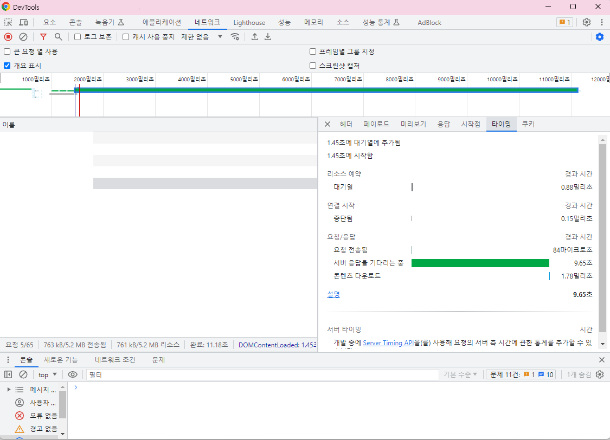The height and width of the screenshot is (440, 610).
Task: Click the 이름 column header
Action: point(159,125)
